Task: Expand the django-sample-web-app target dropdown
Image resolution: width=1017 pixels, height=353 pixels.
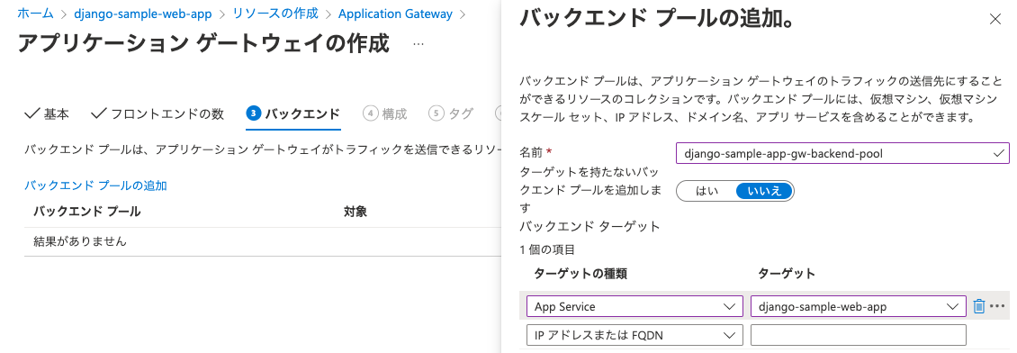Action: point(858,306)
